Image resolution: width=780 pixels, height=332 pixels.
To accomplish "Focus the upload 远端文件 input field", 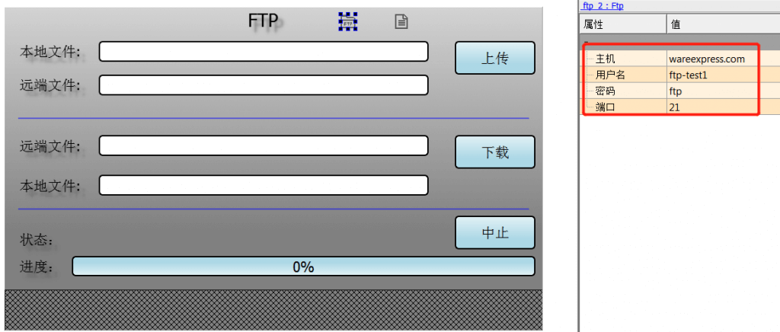I will 264,85.
